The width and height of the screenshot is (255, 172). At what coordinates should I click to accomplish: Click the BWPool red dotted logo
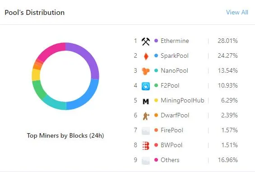pyautogui.click(x=145, y=146)
